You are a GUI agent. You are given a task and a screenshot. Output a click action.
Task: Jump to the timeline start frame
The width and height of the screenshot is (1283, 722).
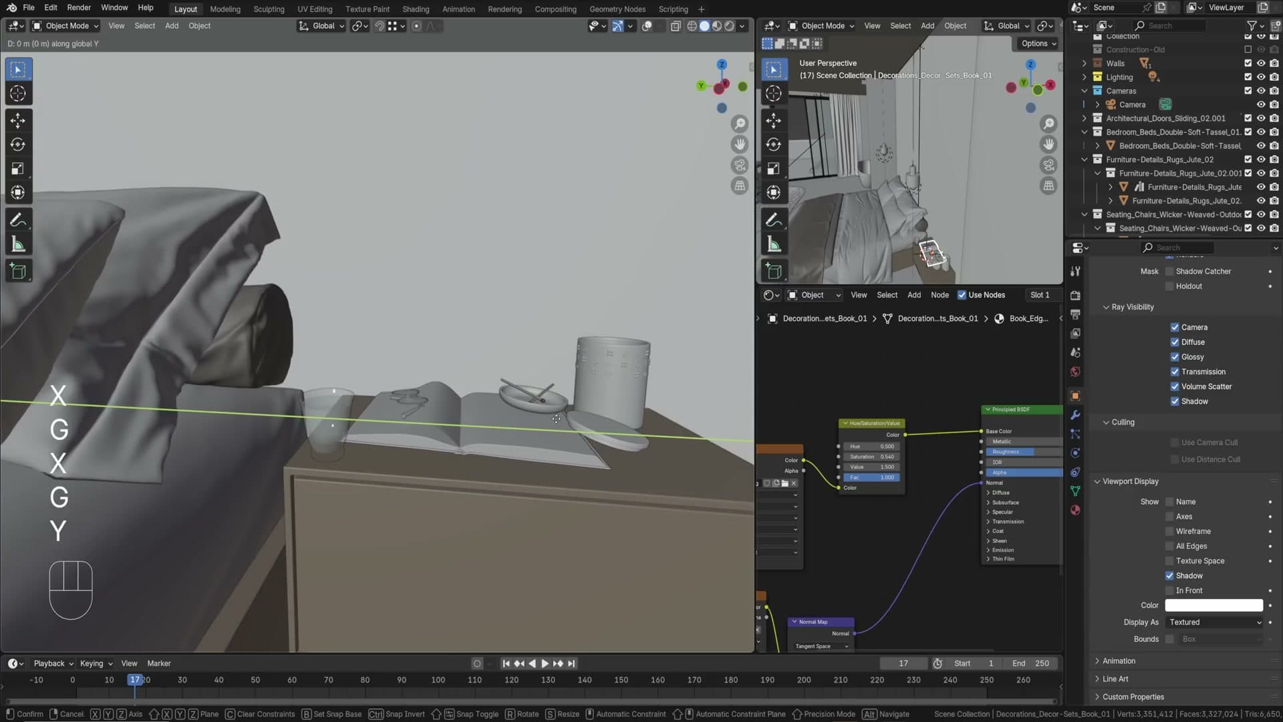coord(506,664)
